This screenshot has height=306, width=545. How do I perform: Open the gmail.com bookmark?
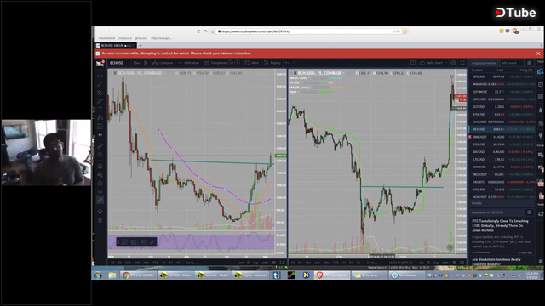(x=141, y=38)
